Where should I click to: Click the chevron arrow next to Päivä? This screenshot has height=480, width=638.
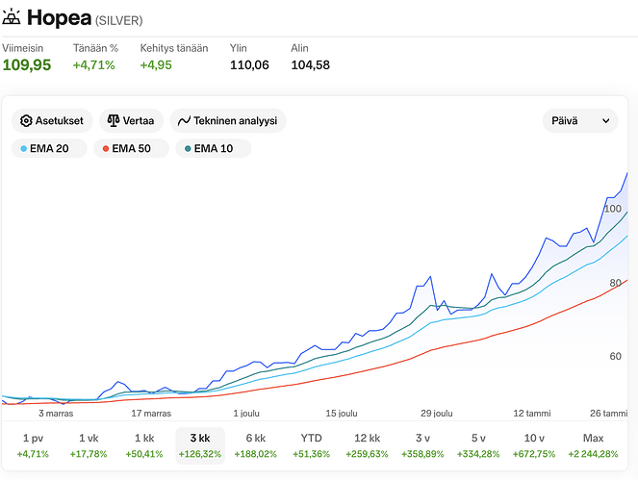coord(606,121)
